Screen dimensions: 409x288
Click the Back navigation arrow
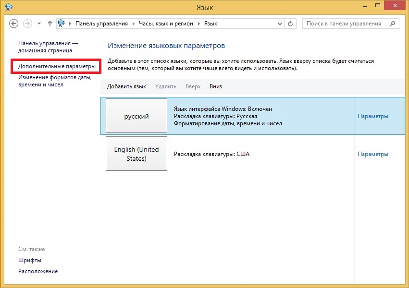[13, 24]
